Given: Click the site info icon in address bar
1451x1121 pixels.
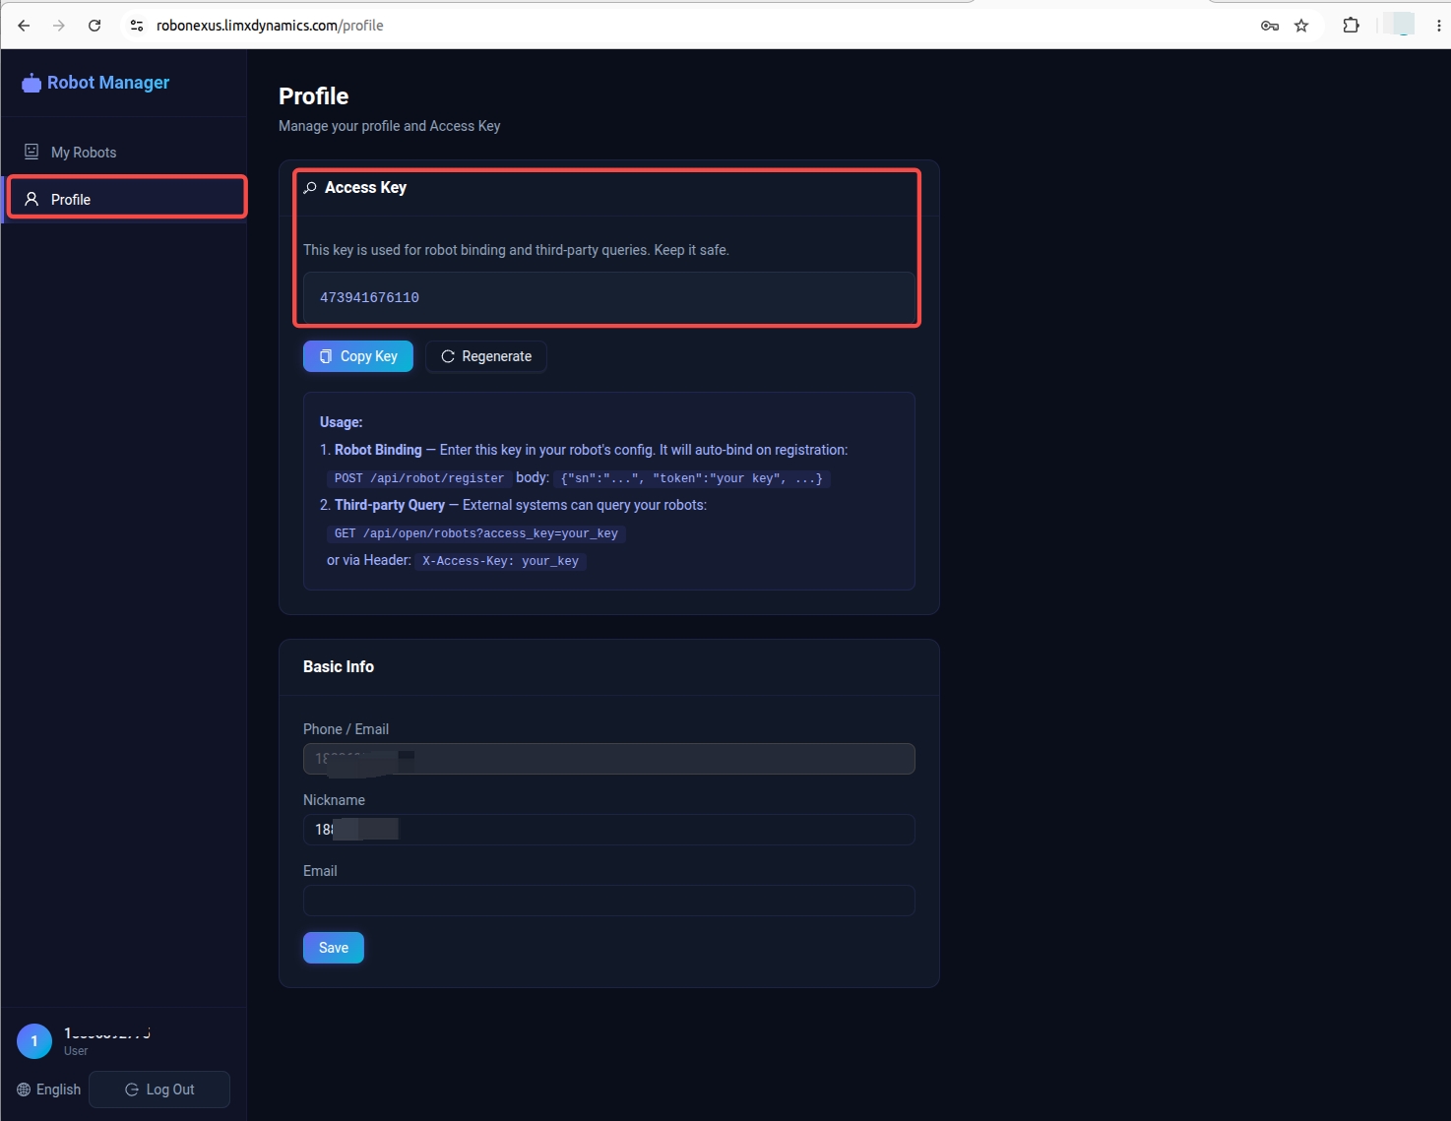Looking at the screenshot, I should click(x=137, y=26).
